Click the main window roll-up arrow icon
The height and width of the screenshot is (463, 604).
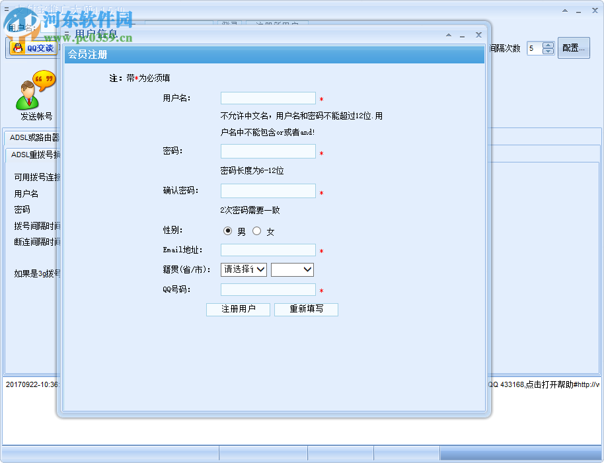(x=565, y=11)
